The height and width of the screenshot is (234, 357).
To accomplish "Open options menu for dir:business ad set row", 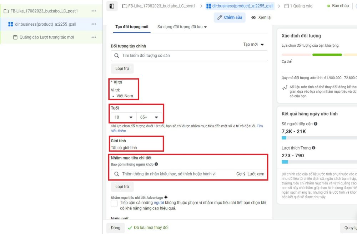I will click(94, 24).
